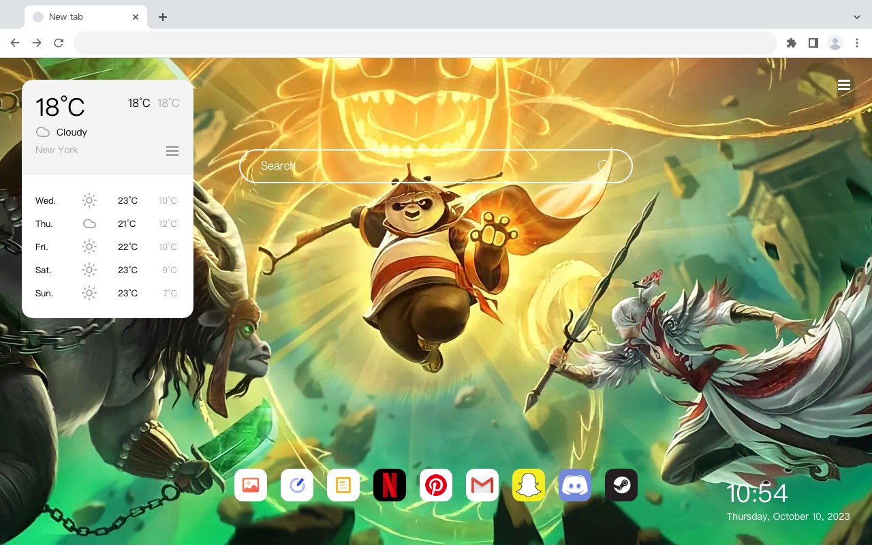Open the weather widget menu icon

coord(172,151)
